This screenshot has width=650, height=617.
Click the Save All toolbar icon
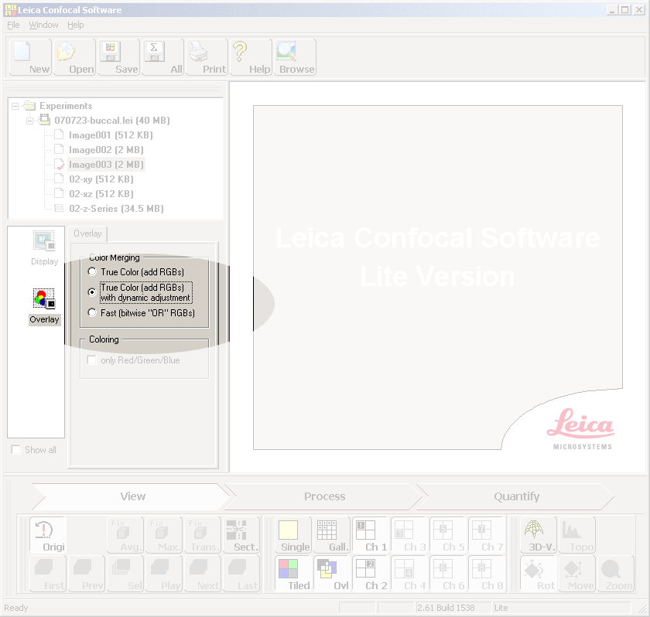pyautogui.click(x=163, y=57)
